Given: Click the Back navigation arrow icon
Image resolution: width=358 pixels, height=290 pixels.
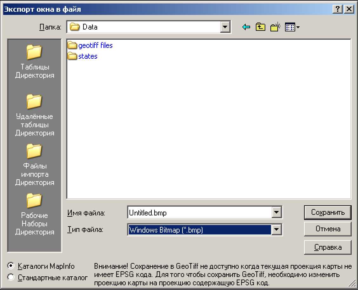Looking at the screenshot, I should (x=246, y=27).
